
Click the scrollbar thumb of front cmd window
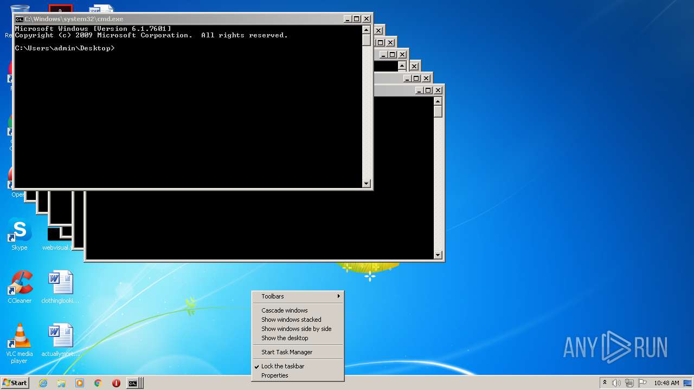point(367,40)
